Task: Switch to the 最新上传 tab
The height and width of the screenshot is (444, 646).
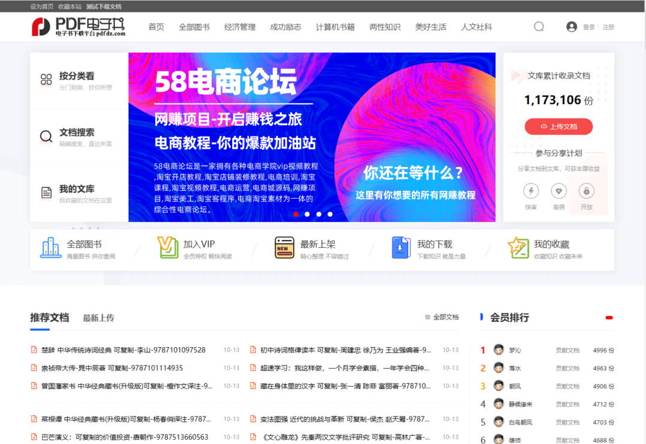Action: (x=98, y=318)
